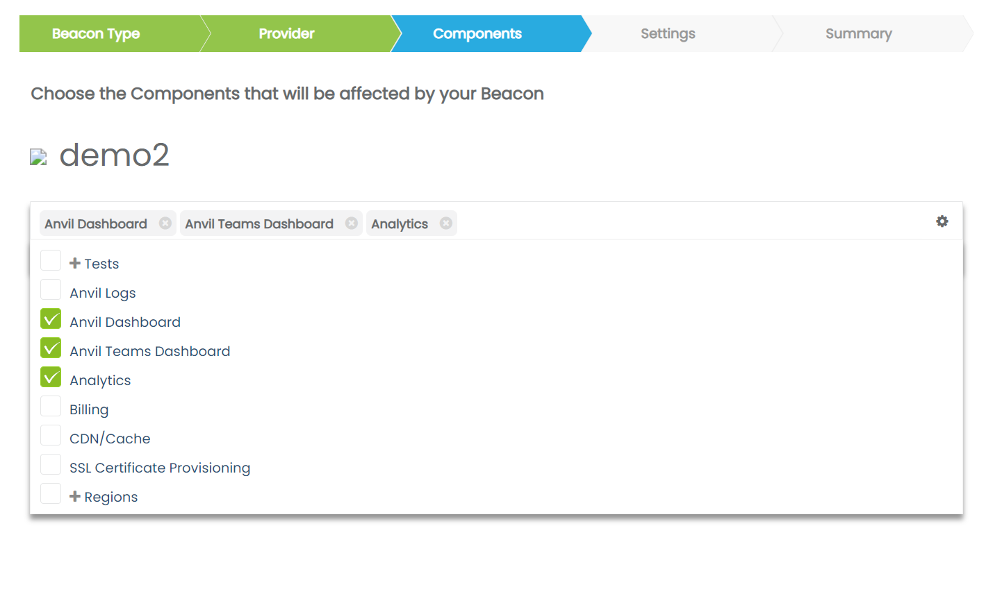Open the gear settings for component list
Screen dimensions: 993x594
click(x=942, y=221)
